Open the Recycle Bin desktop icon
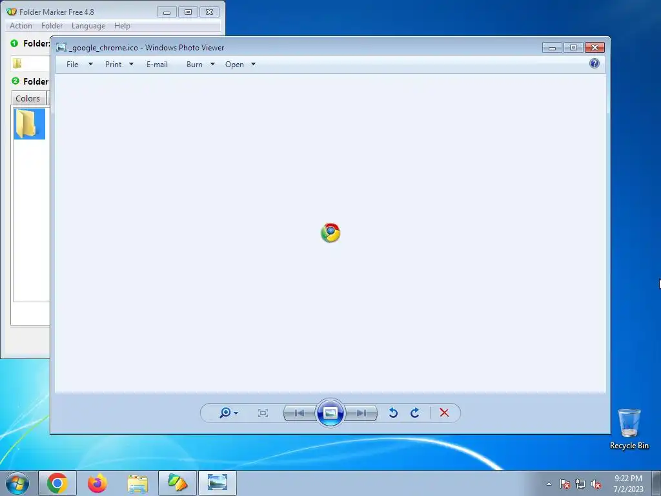 point(629,429)
